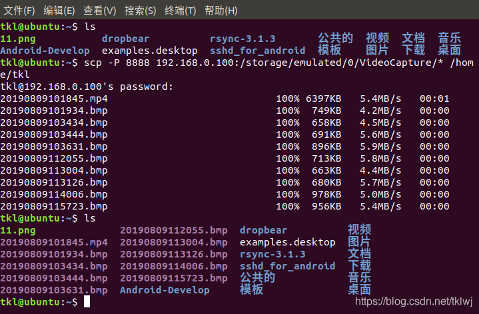This screenshot has height=314, width=479.
Task: Click the 896KB size value
Action: (x=326, y=146)
